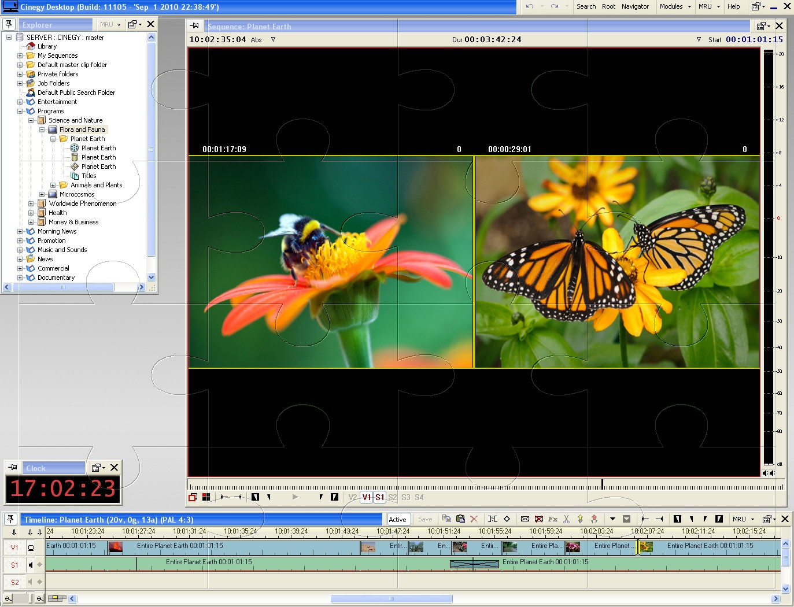The height and width of the screenshot is (607, 794).
Task: Click the envelope icon in Timeline toolbar
Action: click(x=525, y=519)
